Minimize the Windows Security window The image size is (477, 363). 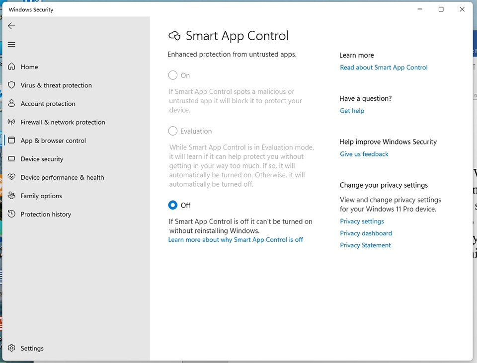click(x=420, y=9)
